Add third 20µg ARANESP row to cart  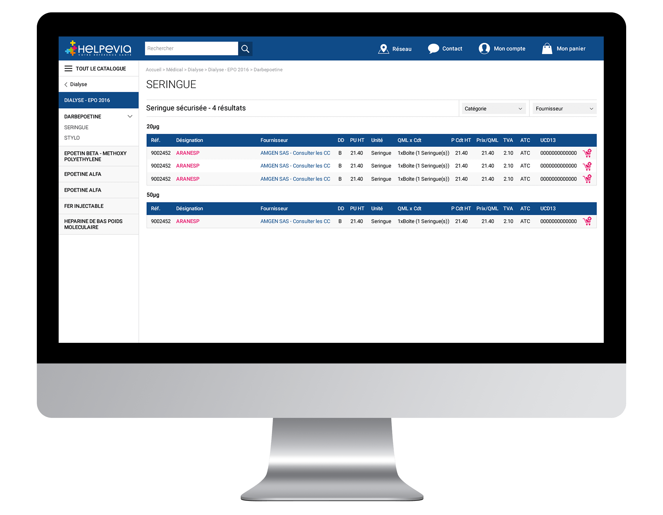tap(587, 179)
